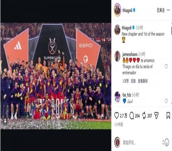The image size is (172, 151).
Task: Toggle the 已关注 following button
Action: [x=161, y=10]
